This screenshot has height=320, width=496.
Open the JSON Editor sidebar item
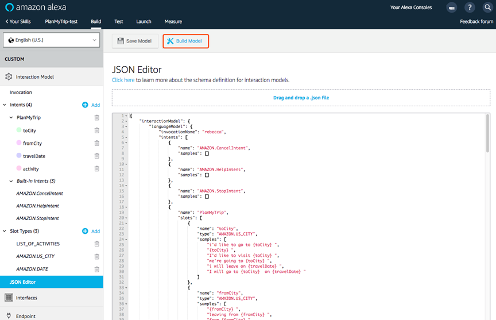point(52,282)
